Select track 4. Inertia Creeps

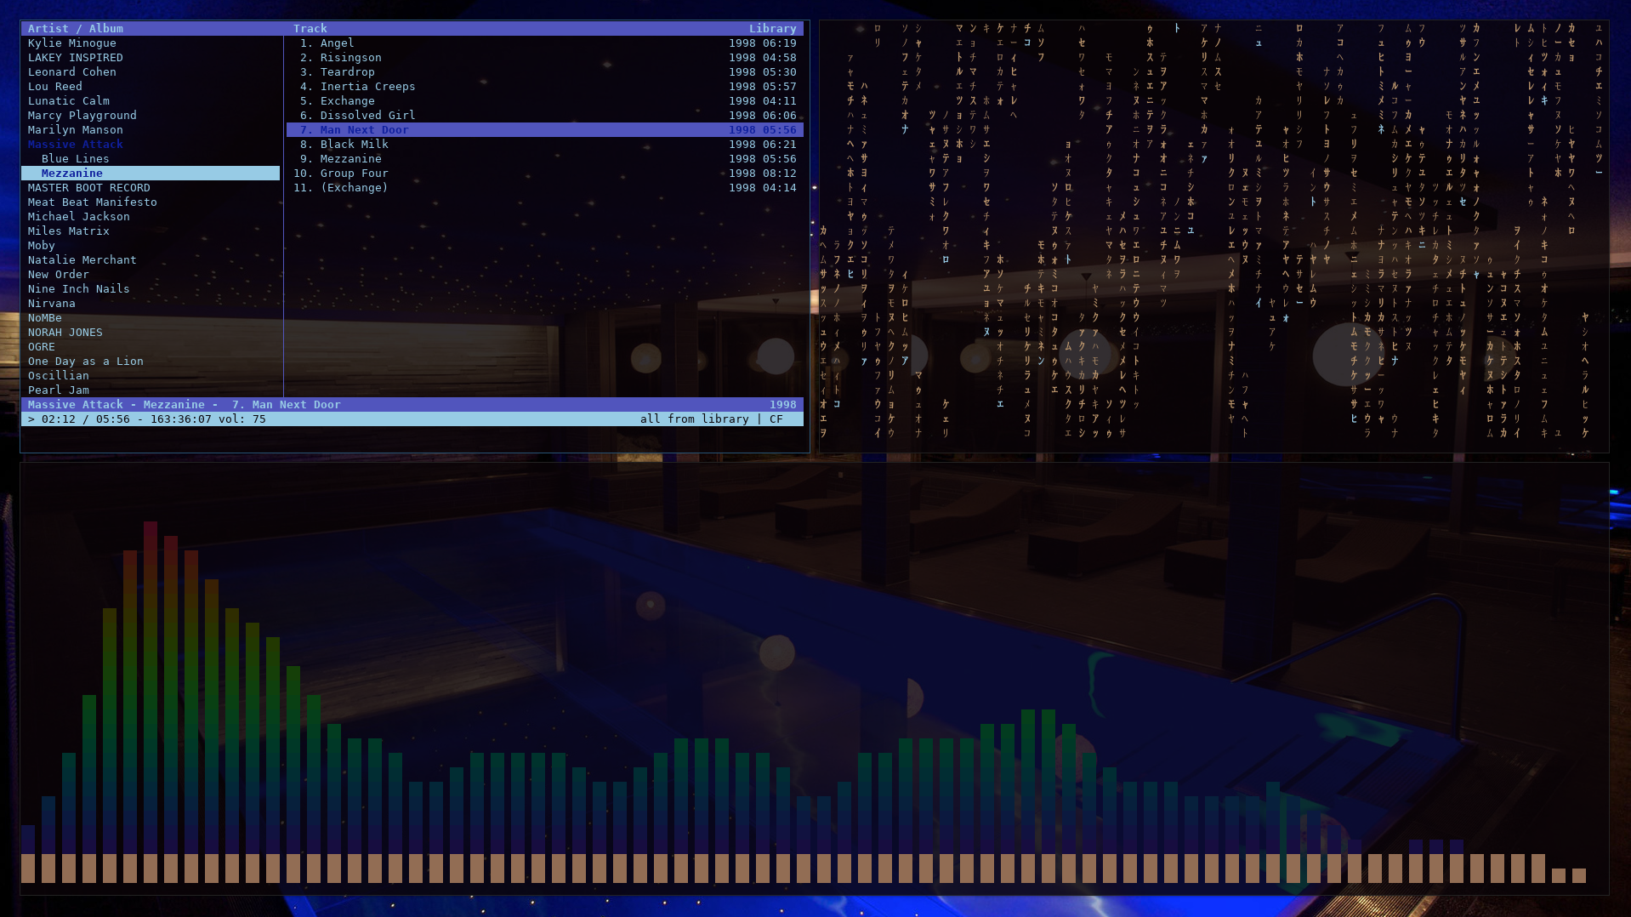[545, 87]
